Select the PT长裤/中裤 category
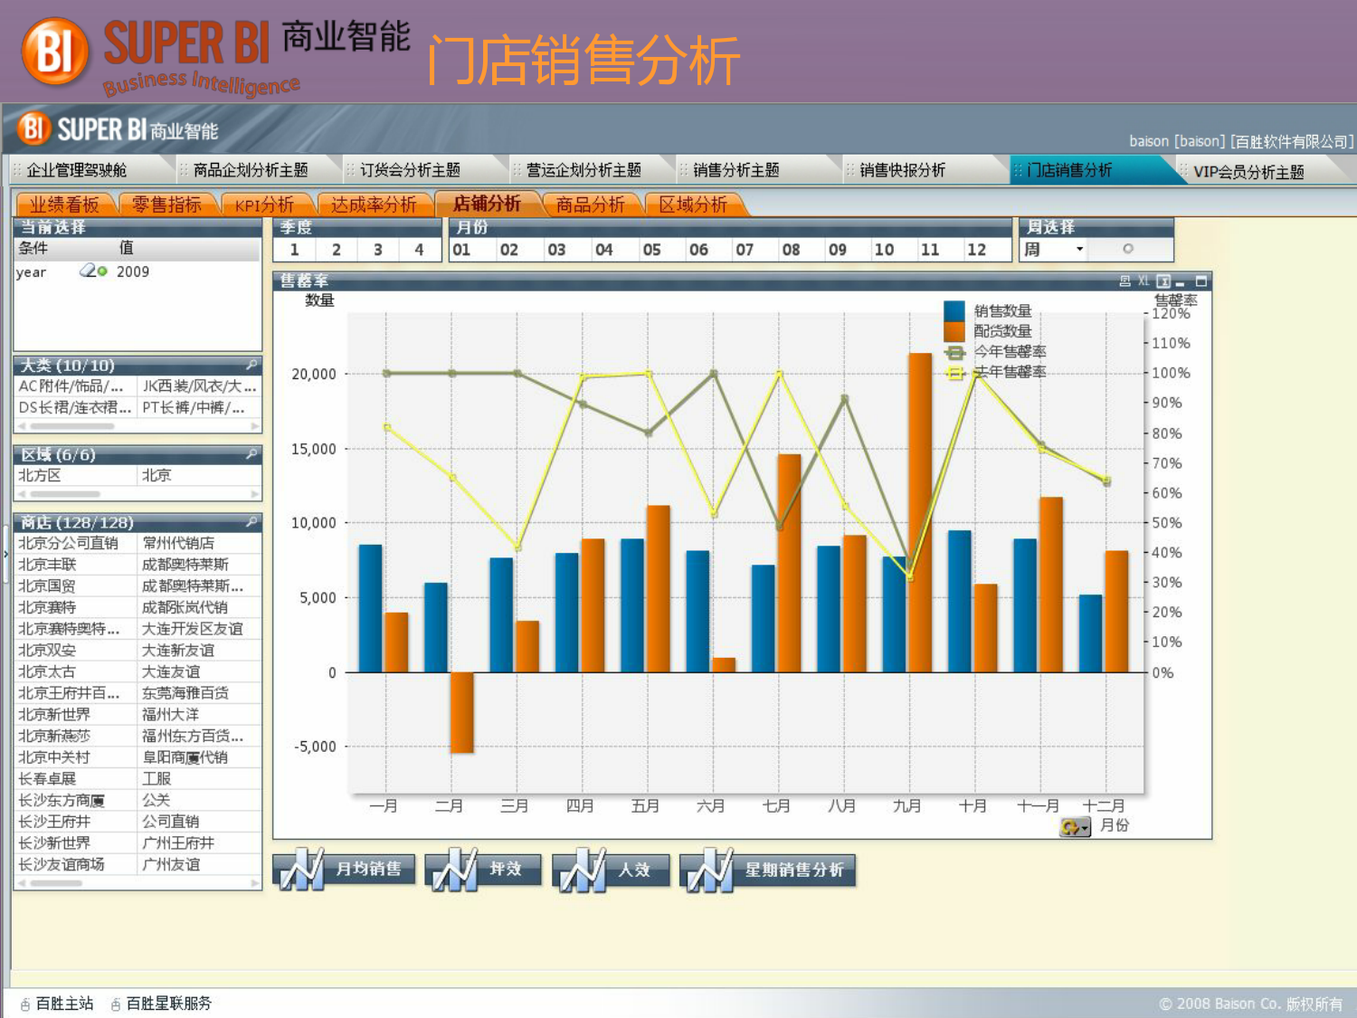Screen dimensions: 1357x1018 coord(199,408)
